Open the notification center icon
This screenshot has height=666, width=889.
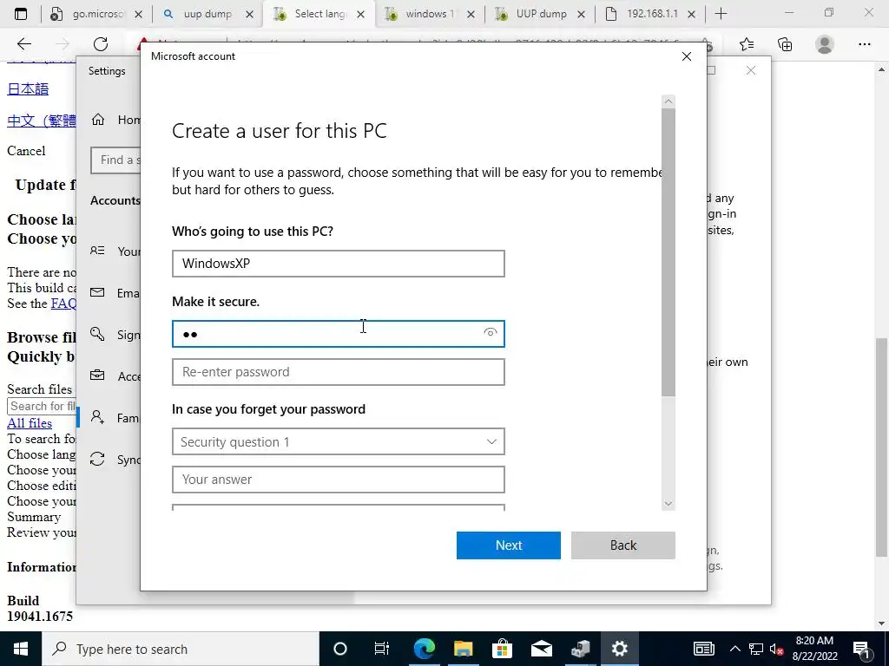[862, 649]
